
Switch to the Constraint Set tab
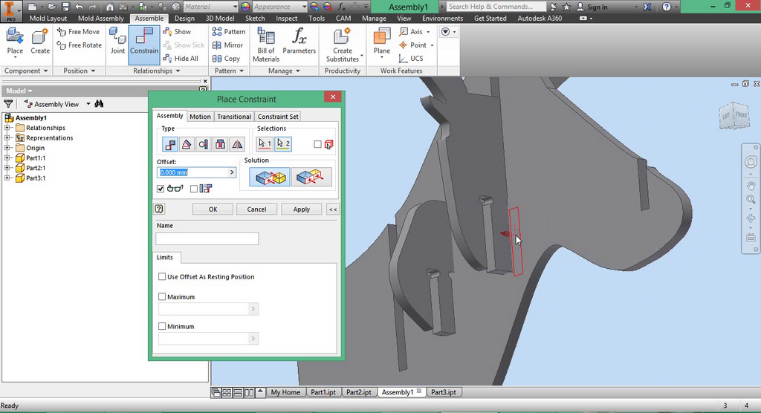click(x=278, y=117)
